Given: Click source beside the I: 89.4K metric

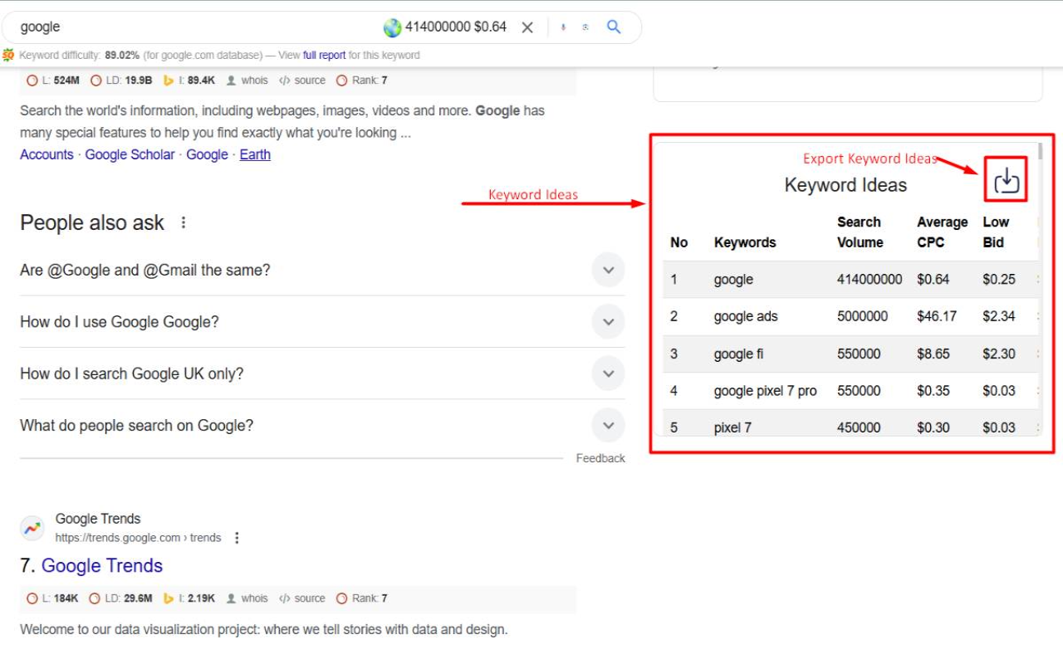Looking at the screenshot, I should pos(302,81).
